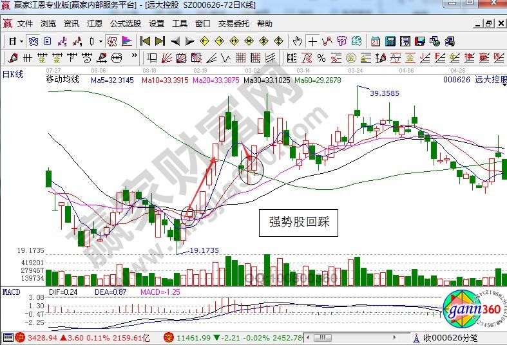Click the yellow diamond left-arrow icon
This screenshot has width=507, height=345.
pos(205,41)
